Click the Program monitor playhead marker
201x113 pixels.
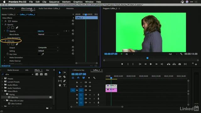[x=147, y=58]
